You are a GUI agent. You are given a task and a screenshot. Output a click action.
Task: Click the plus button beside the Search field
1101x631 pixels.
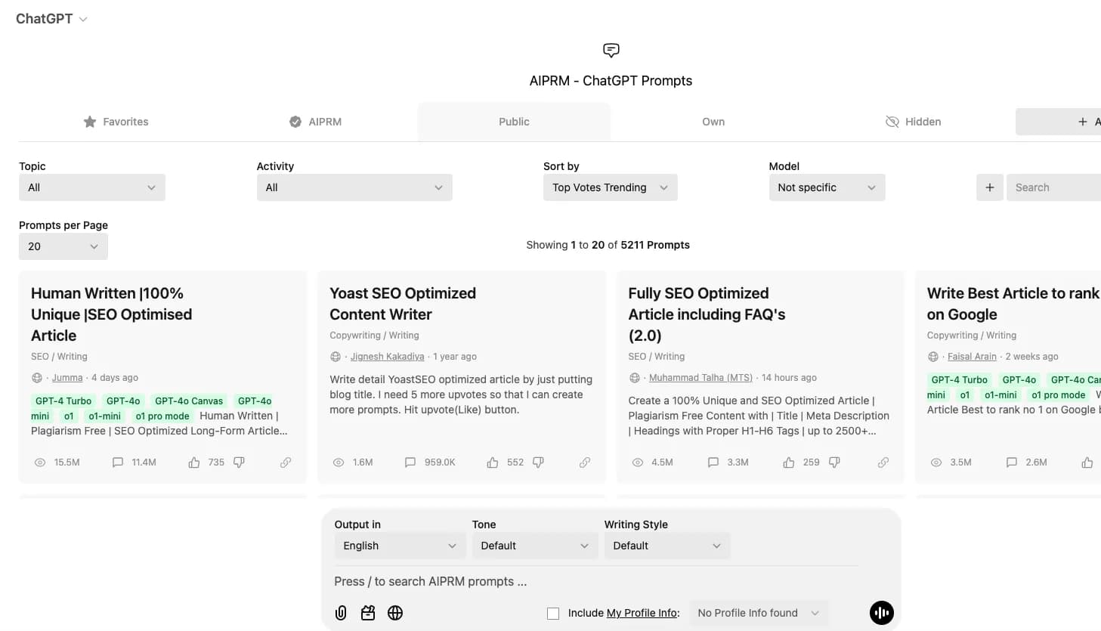990,187
